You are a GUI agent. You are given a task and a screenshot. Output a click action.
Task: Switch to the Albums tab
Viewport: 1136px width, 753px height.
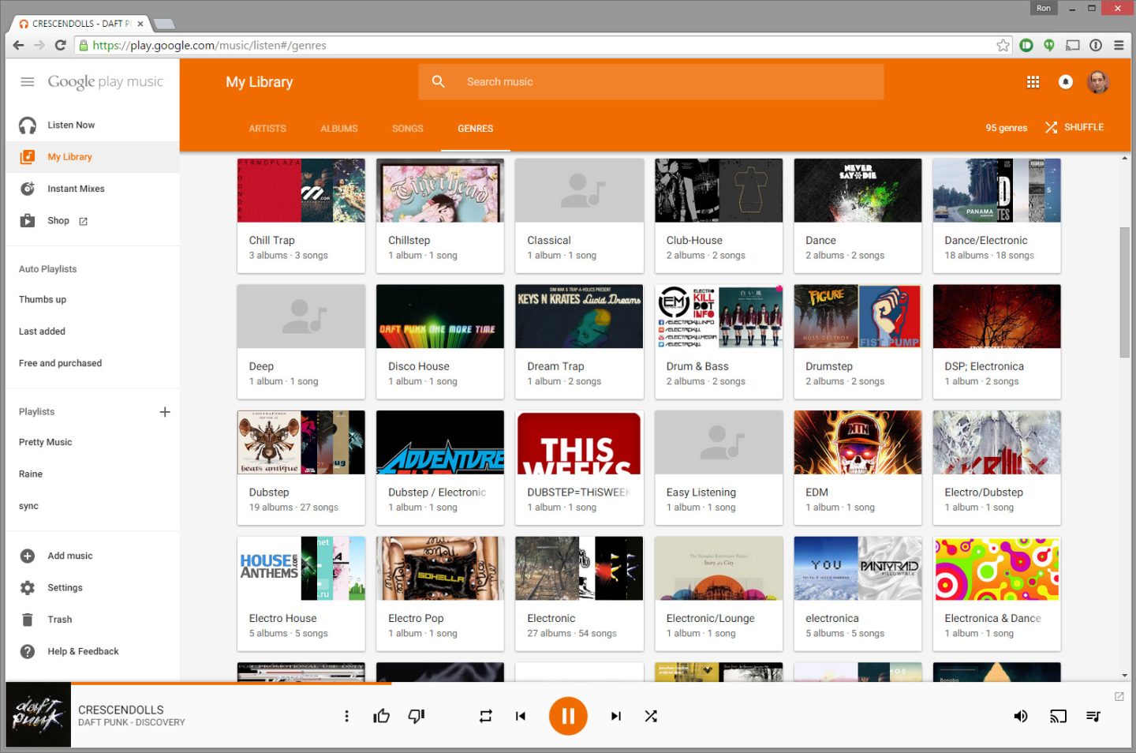(338, 128)
